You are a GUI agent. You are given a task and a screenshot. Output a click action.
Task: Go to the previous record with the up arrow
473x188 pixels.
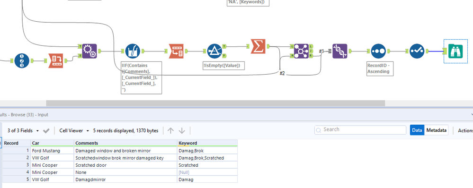tap(171, 130)
